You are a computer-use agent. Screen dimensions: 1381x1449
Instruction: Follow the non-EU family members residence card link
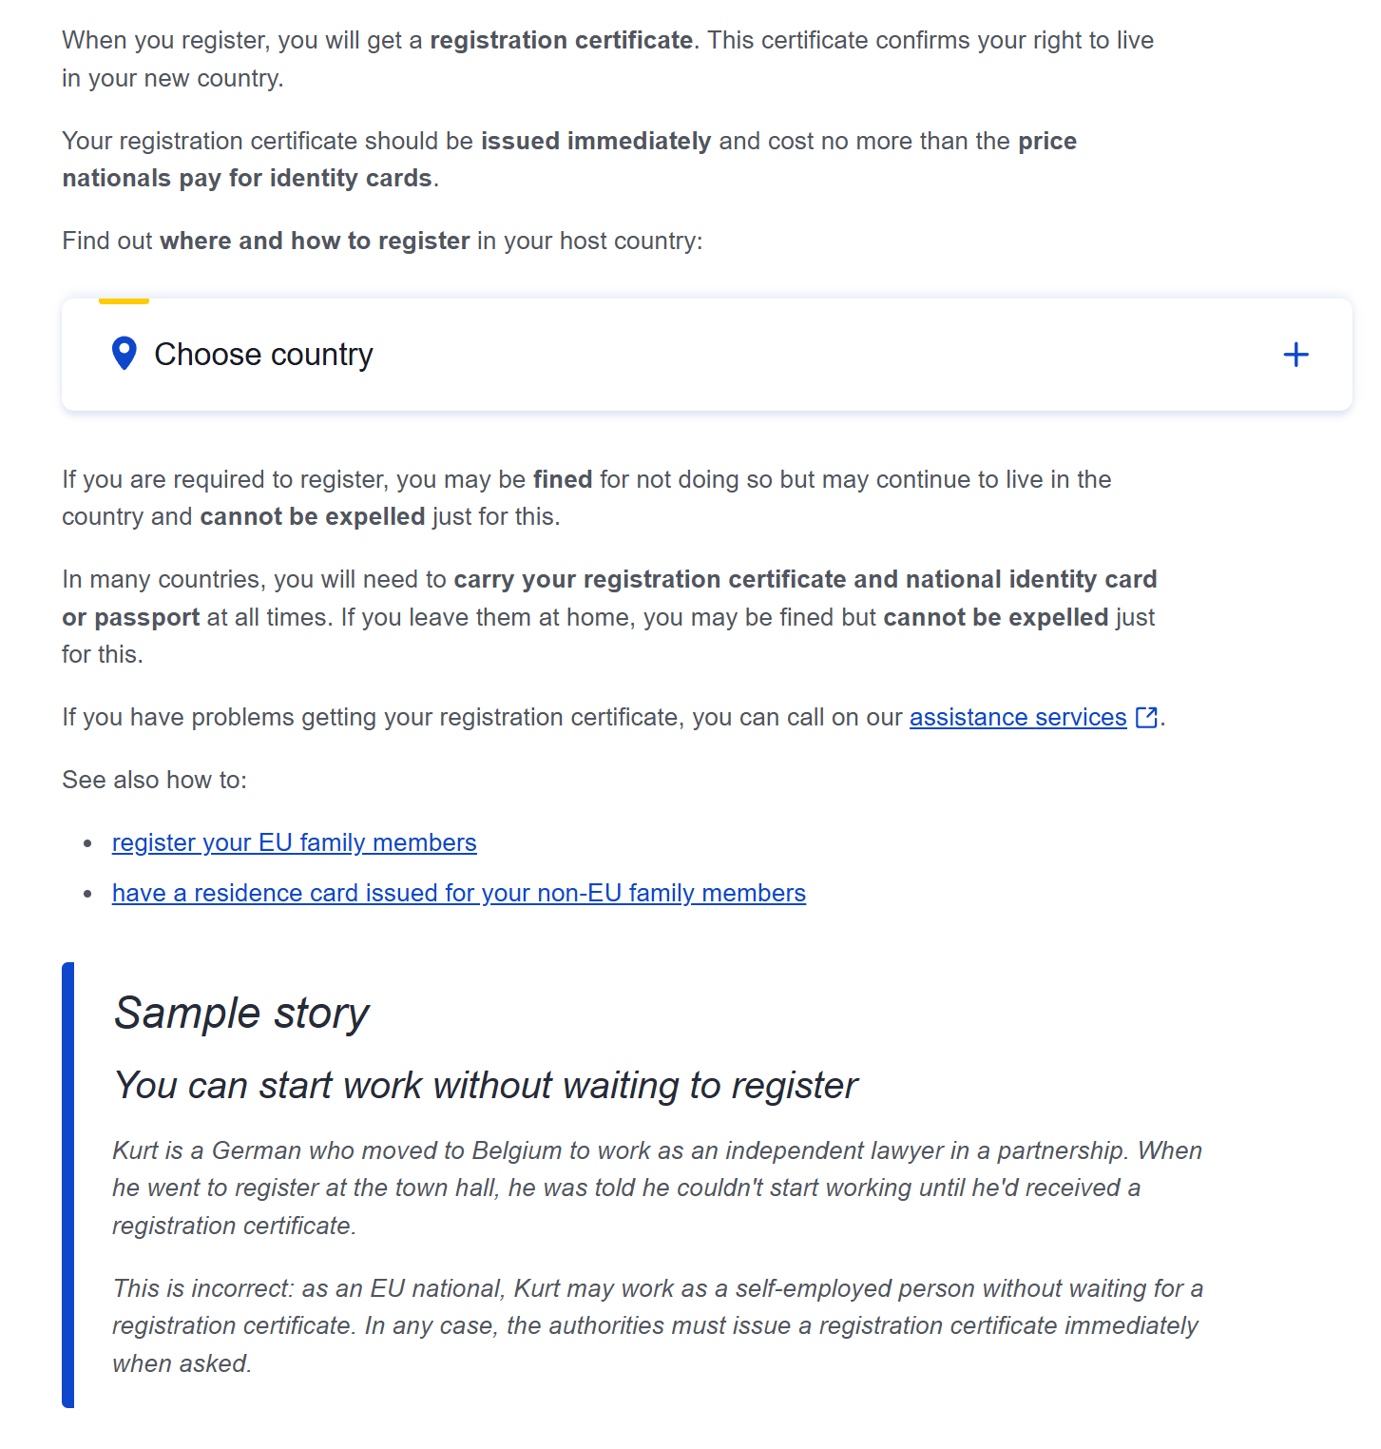point(458,894)
